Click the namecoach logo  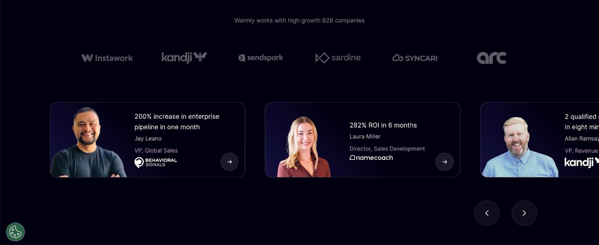[x=371, y=158]
